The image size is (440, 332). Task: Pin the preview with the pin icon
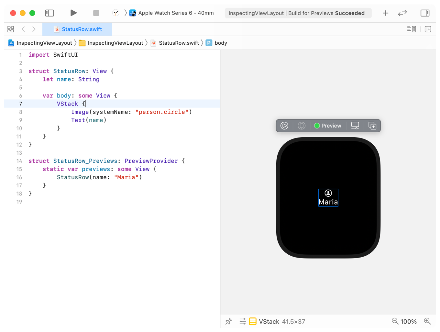tap(229, 321)
